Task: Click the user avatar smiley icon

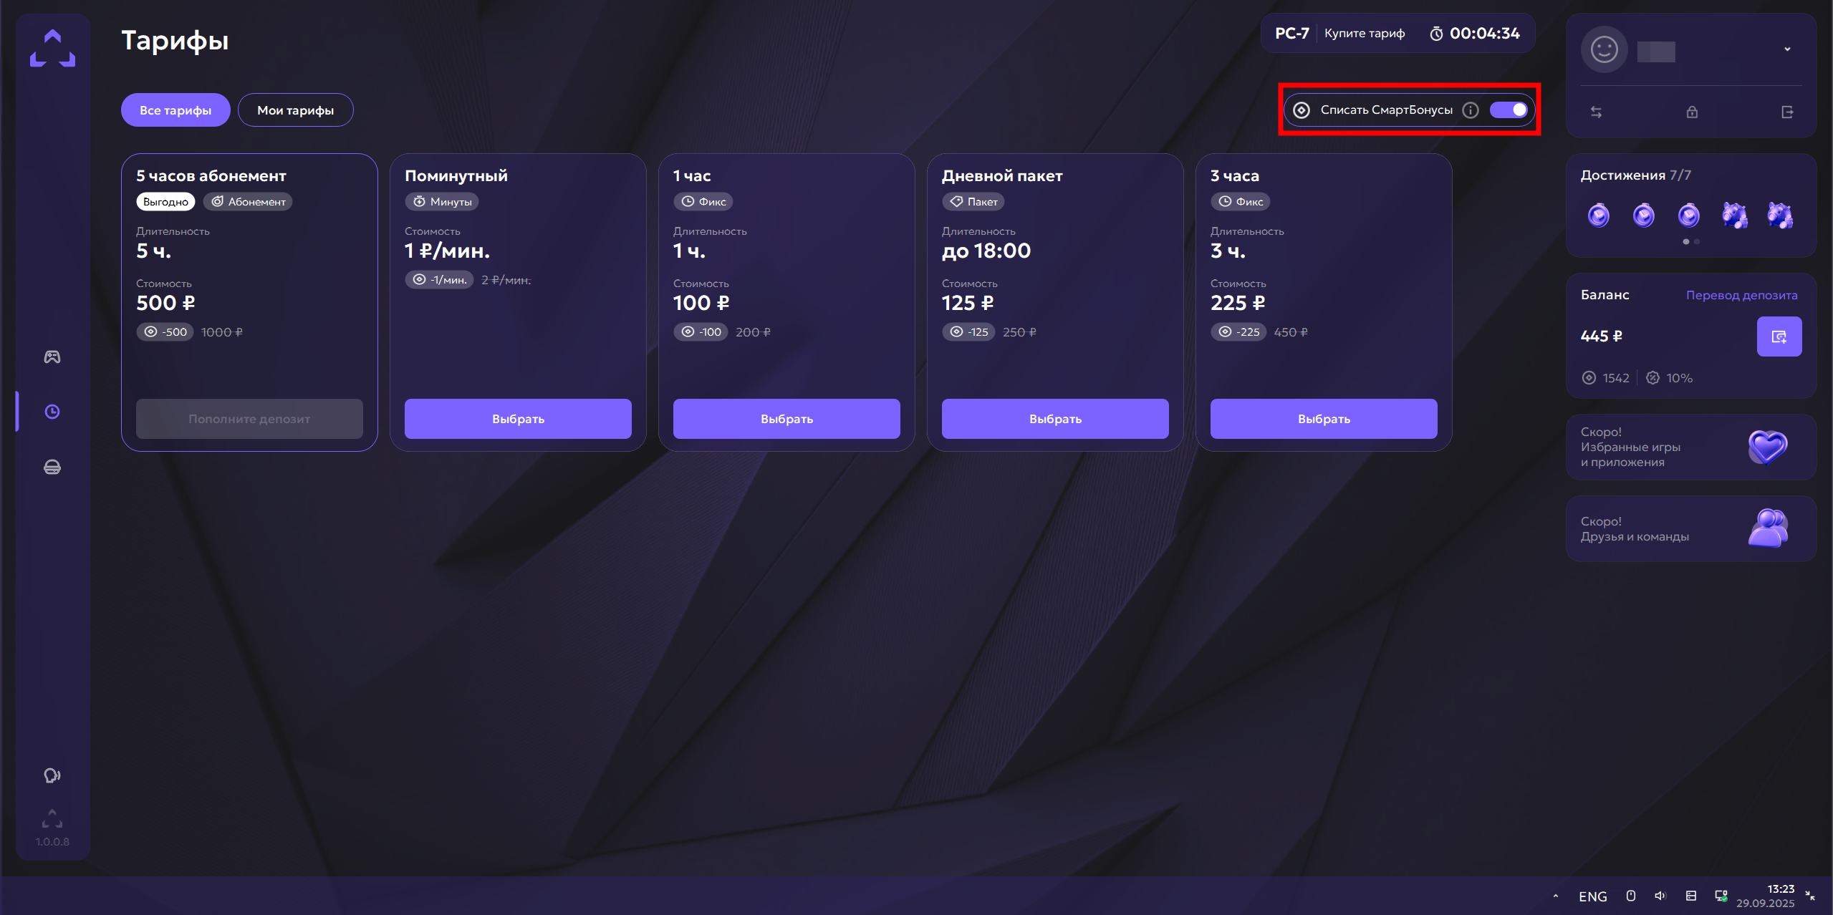Action: tap(1604, 49)
